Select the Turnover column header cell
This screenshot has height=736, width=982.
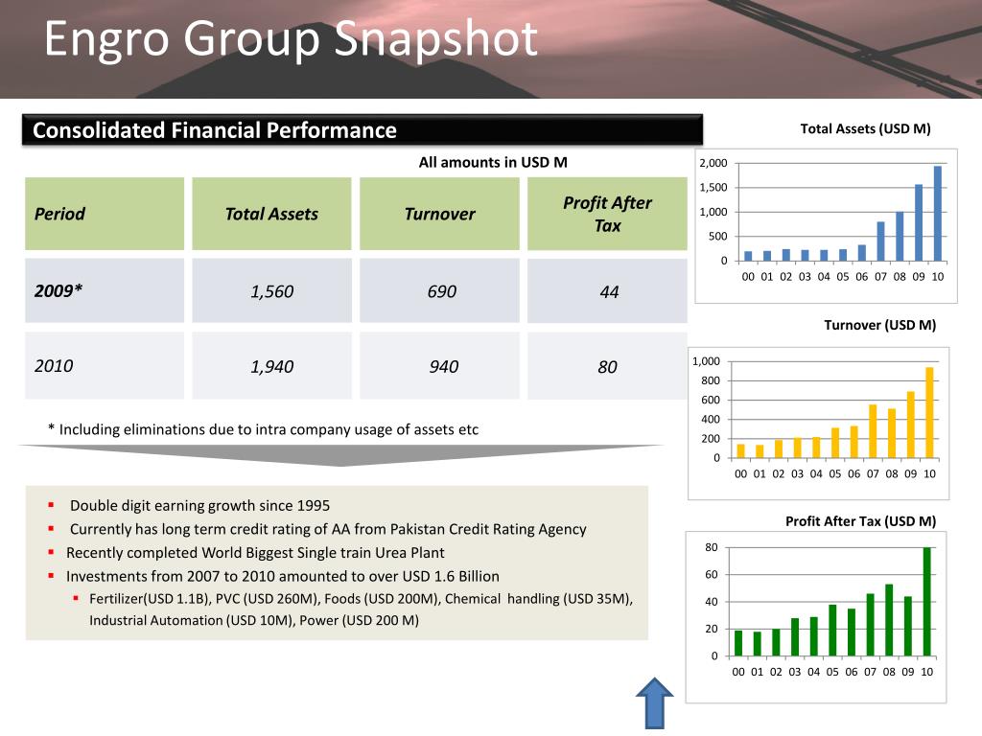(x=439, y=214)
